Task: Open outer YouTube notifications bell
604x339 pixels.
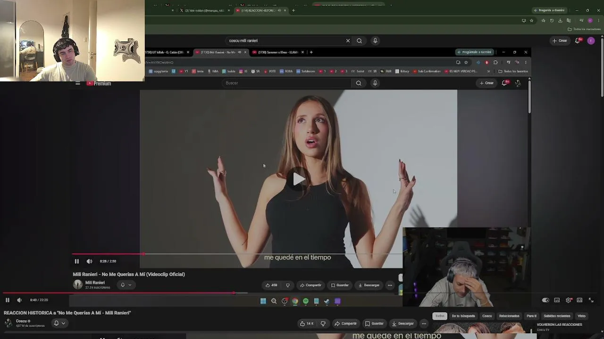Action: point(578,40)
